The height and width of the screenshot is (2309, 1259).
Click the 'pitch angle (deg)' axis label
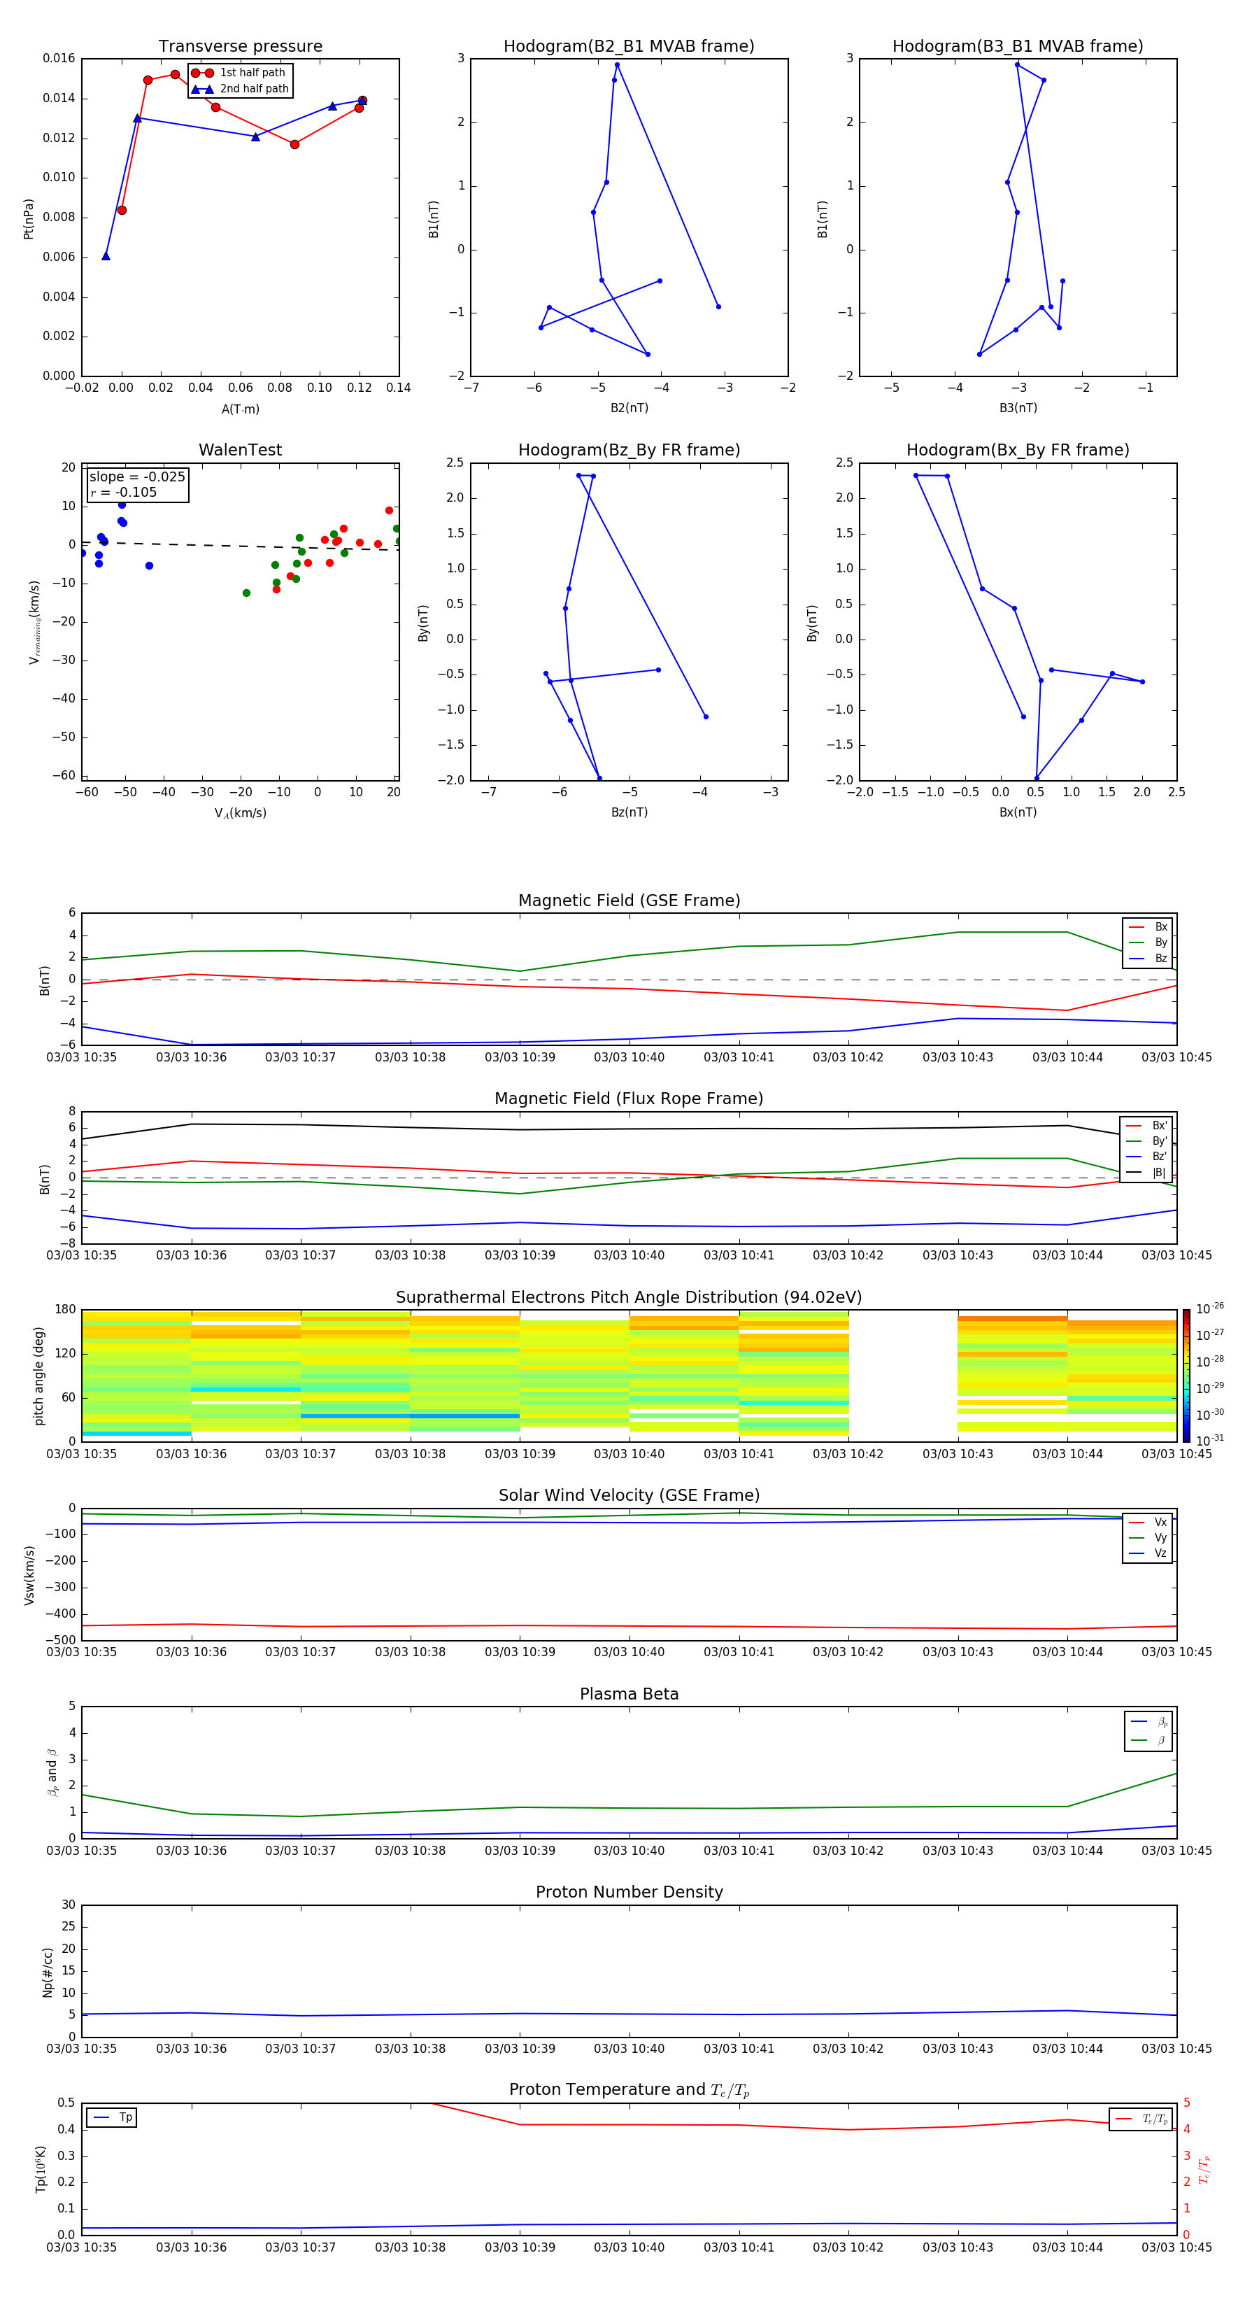click(38, 1376)
